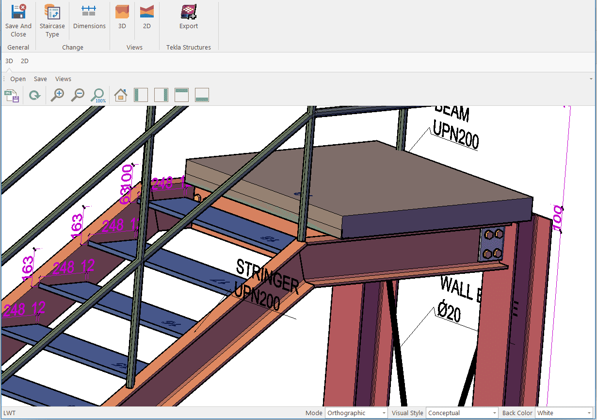Image resolution: width=597 pixels, height=420 pixels.
Task: Zoom in on the staircase model
Action: 58,95
